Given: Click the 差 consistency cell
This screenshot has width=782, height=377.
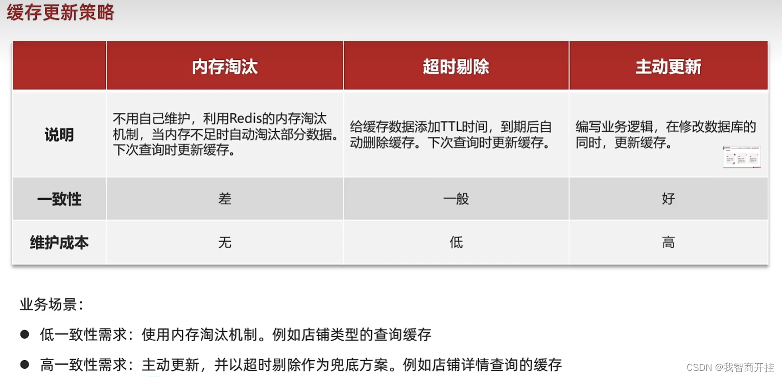Looking at the screenshot, I should (x=225, y=199).
